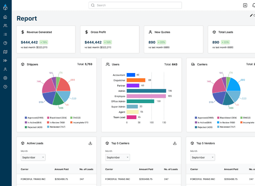Expand the Active Loads month dropdown
This screenshot has width=255, height=186.
pos(33,158)
